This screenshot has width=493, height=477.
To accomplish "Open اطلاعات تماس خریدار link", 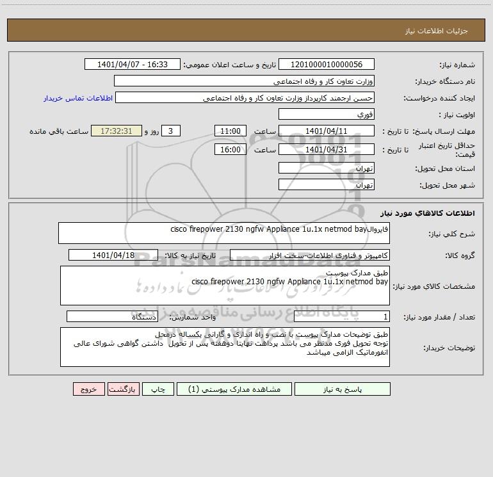I will click(78, 98).
